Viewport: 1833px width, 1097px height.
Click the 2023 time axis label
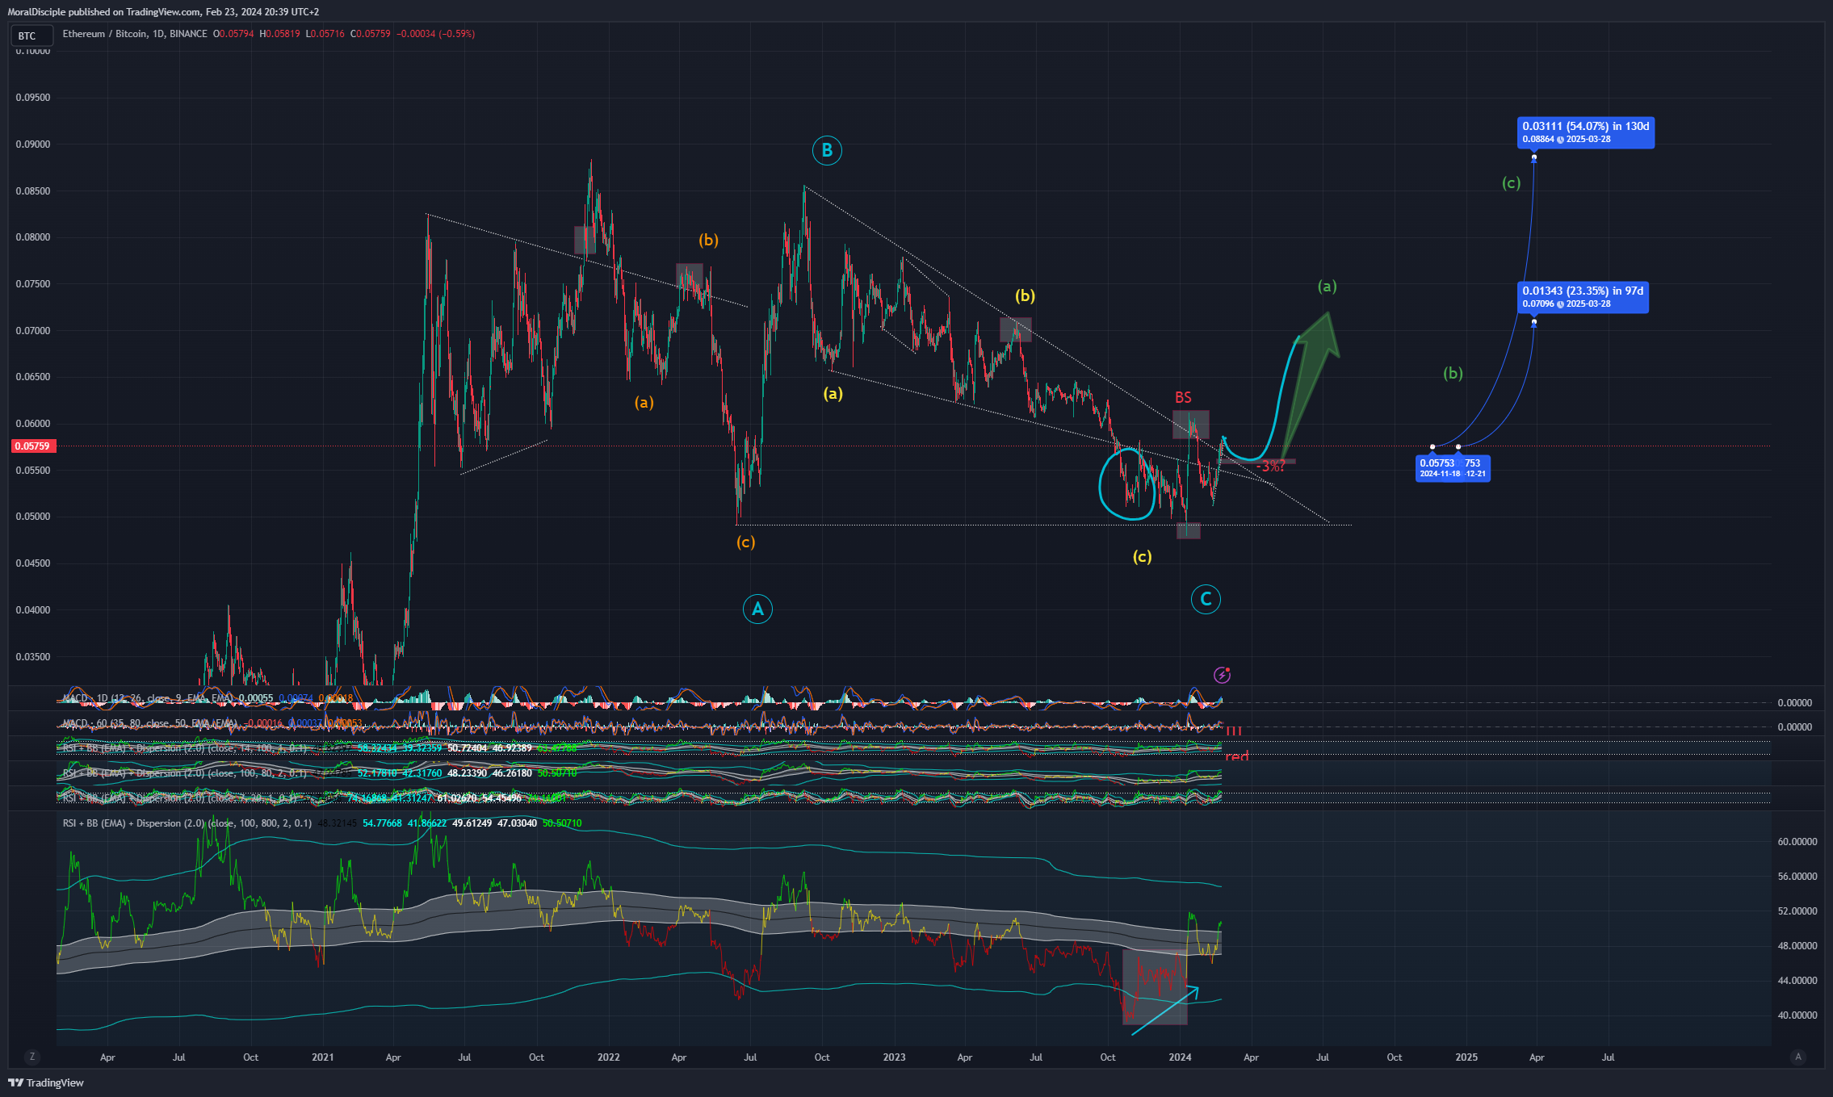tap(894, 1057)
